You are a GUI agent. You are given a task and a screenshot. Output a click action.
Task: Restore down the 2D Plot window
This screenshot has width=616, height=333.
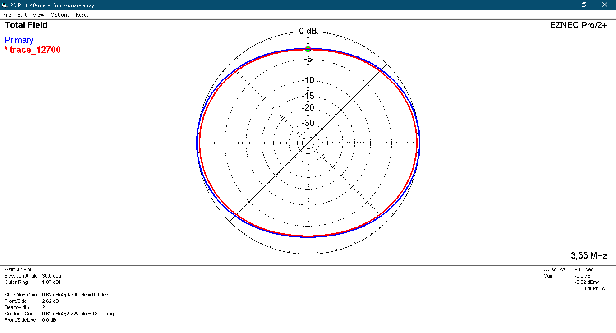[x=584, y=5]
